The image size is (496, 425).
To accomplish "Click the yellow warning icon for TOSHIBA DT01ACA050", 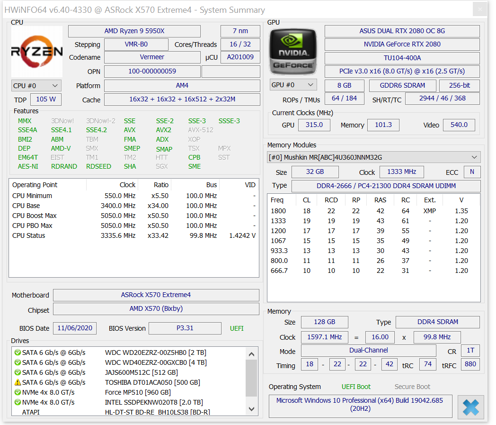I will (x=18, y=382).
